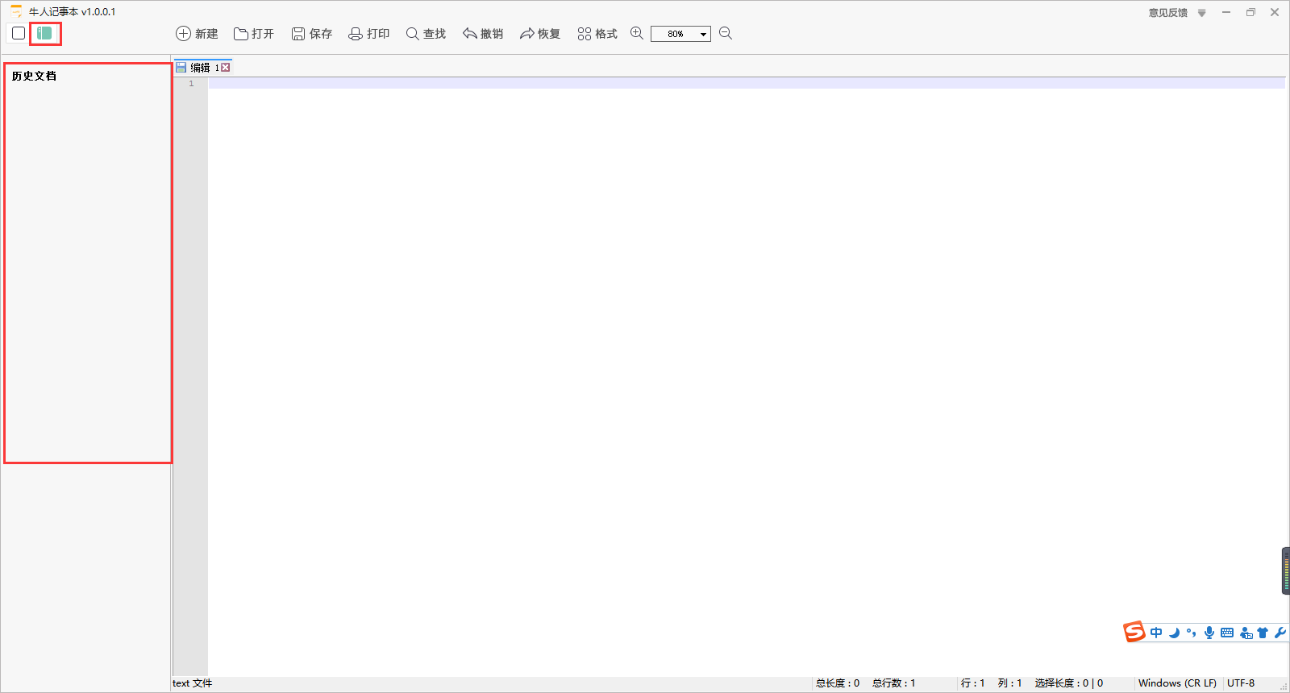Click the 意见反馈 feedback link

click(x=1167, y=13)
